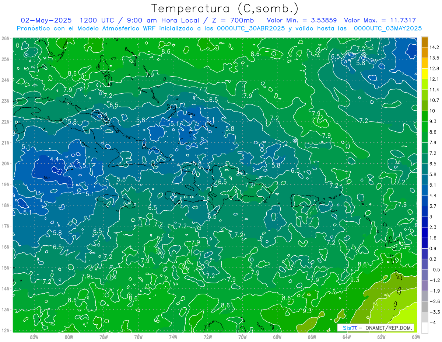Click the "60W" longitude axis label
This screenshot has height=342, width=442.
tap(415, 337)
